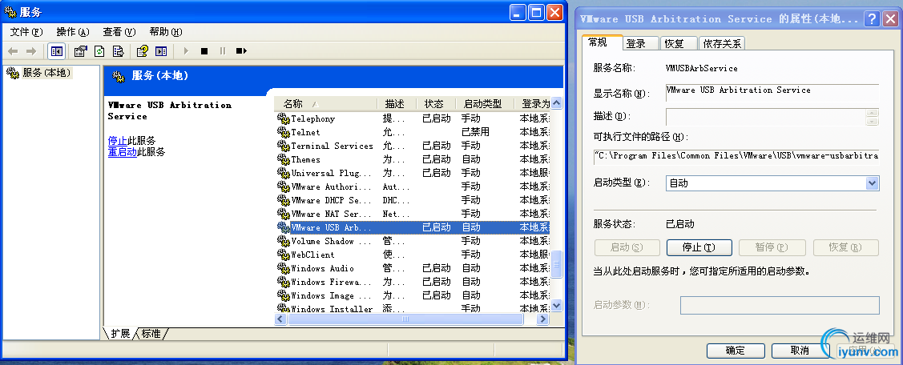Select the Terminal Services row
The height and width of the screenshot is (365, 903).
point(413,146)
